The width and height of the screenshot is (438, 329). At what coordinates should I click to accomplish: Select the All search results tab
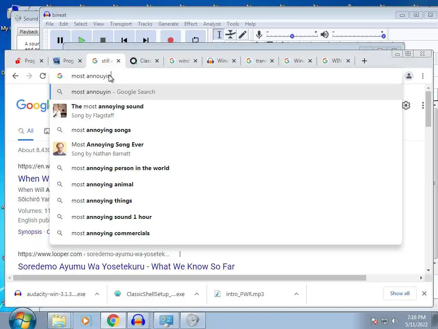tap(26, 131)
